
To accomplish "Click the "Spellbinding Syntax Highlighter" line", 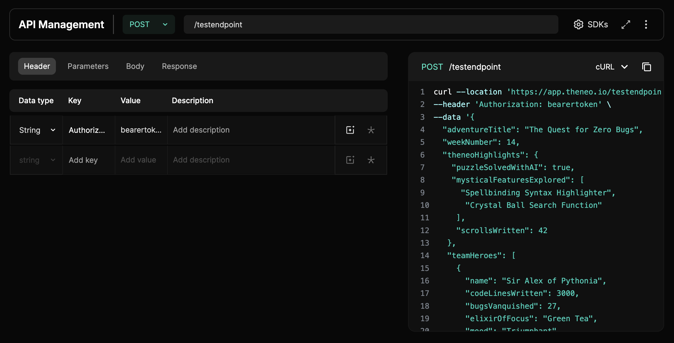I will [538, 193].
